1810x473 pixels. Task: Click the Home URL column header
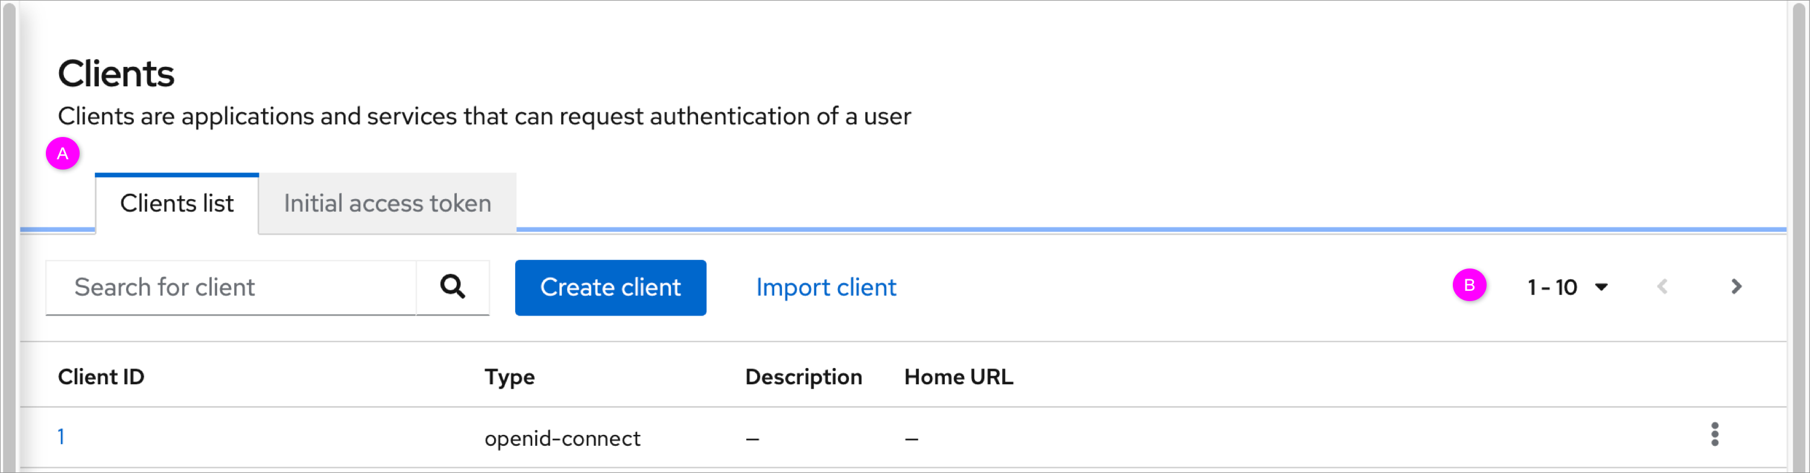pyautogui.click(x=959, y=376)
